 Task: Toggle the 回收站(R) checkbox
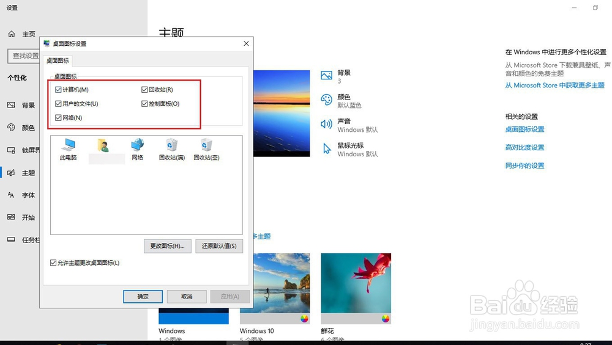pyautogui.click(x=144, y=90)
